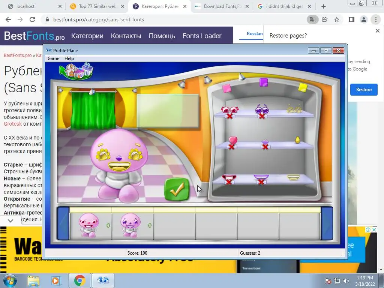This screenshot has height=288, width=384.
Task: Open Windows Explorer from the taskbar
Action: click(33, 281)
